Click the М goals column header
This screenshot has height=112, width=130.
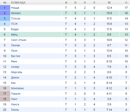(109, 3)
